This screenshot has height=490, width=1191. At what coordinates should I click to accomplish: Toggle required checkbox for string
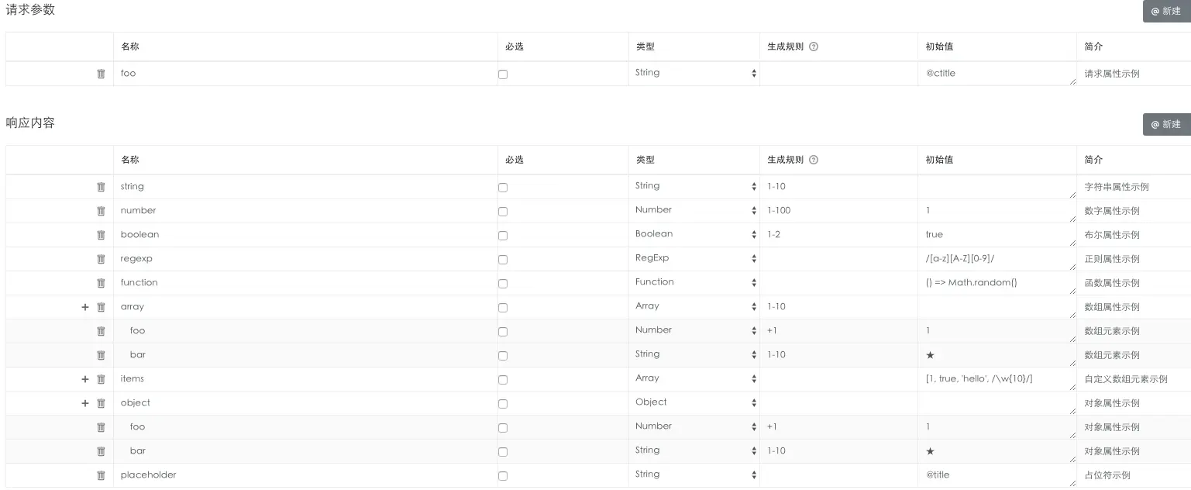(503, 188)
